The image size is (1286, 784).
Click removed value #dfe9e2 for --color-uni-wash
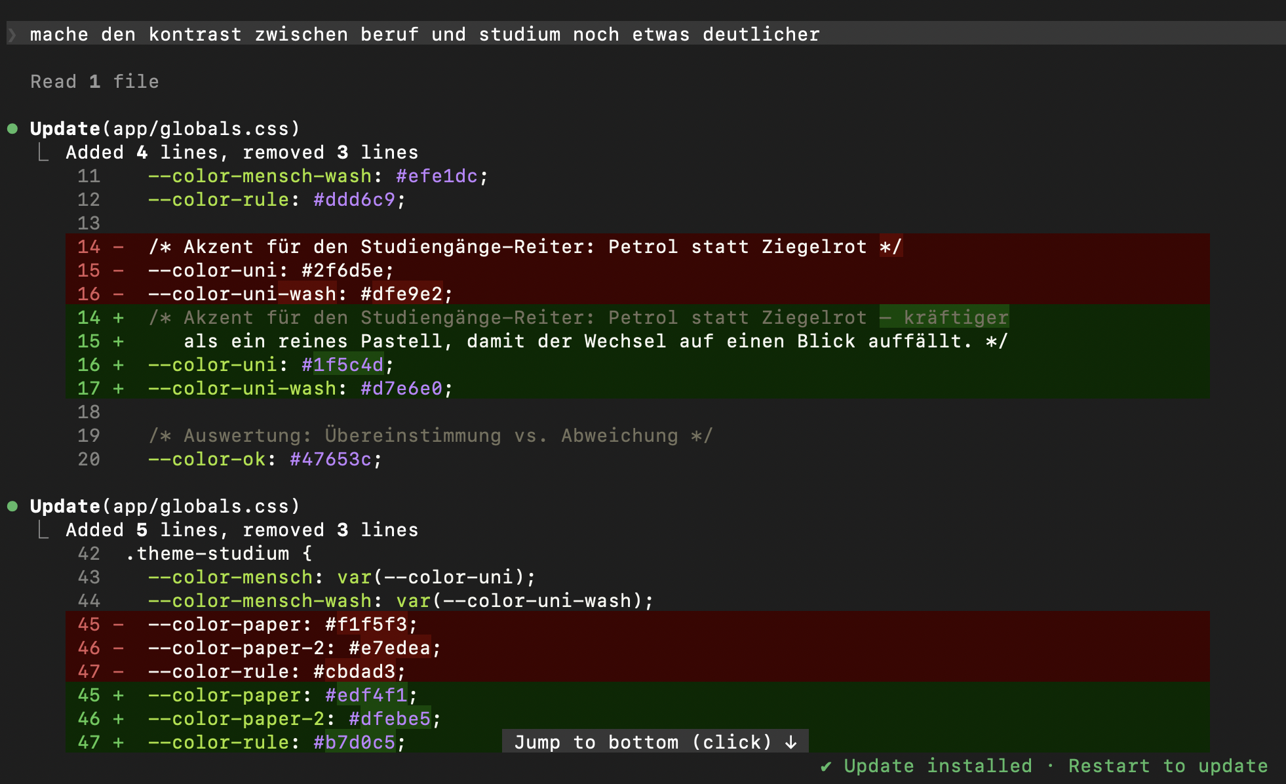[401, 294]
